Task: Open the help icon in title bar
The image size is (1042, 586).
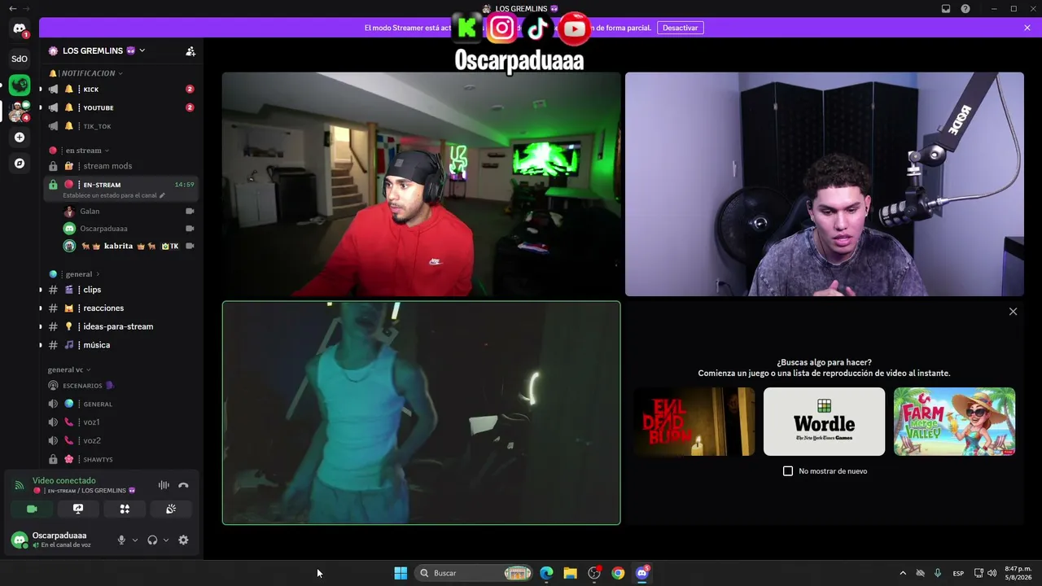Action: pos(965,9)
